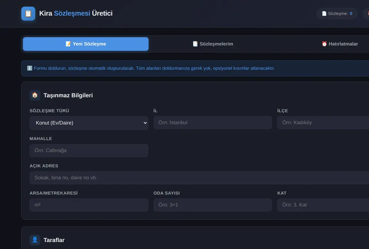Click the "Formu doldurun" info banner text
369x249 pixels.
[151, 68]
